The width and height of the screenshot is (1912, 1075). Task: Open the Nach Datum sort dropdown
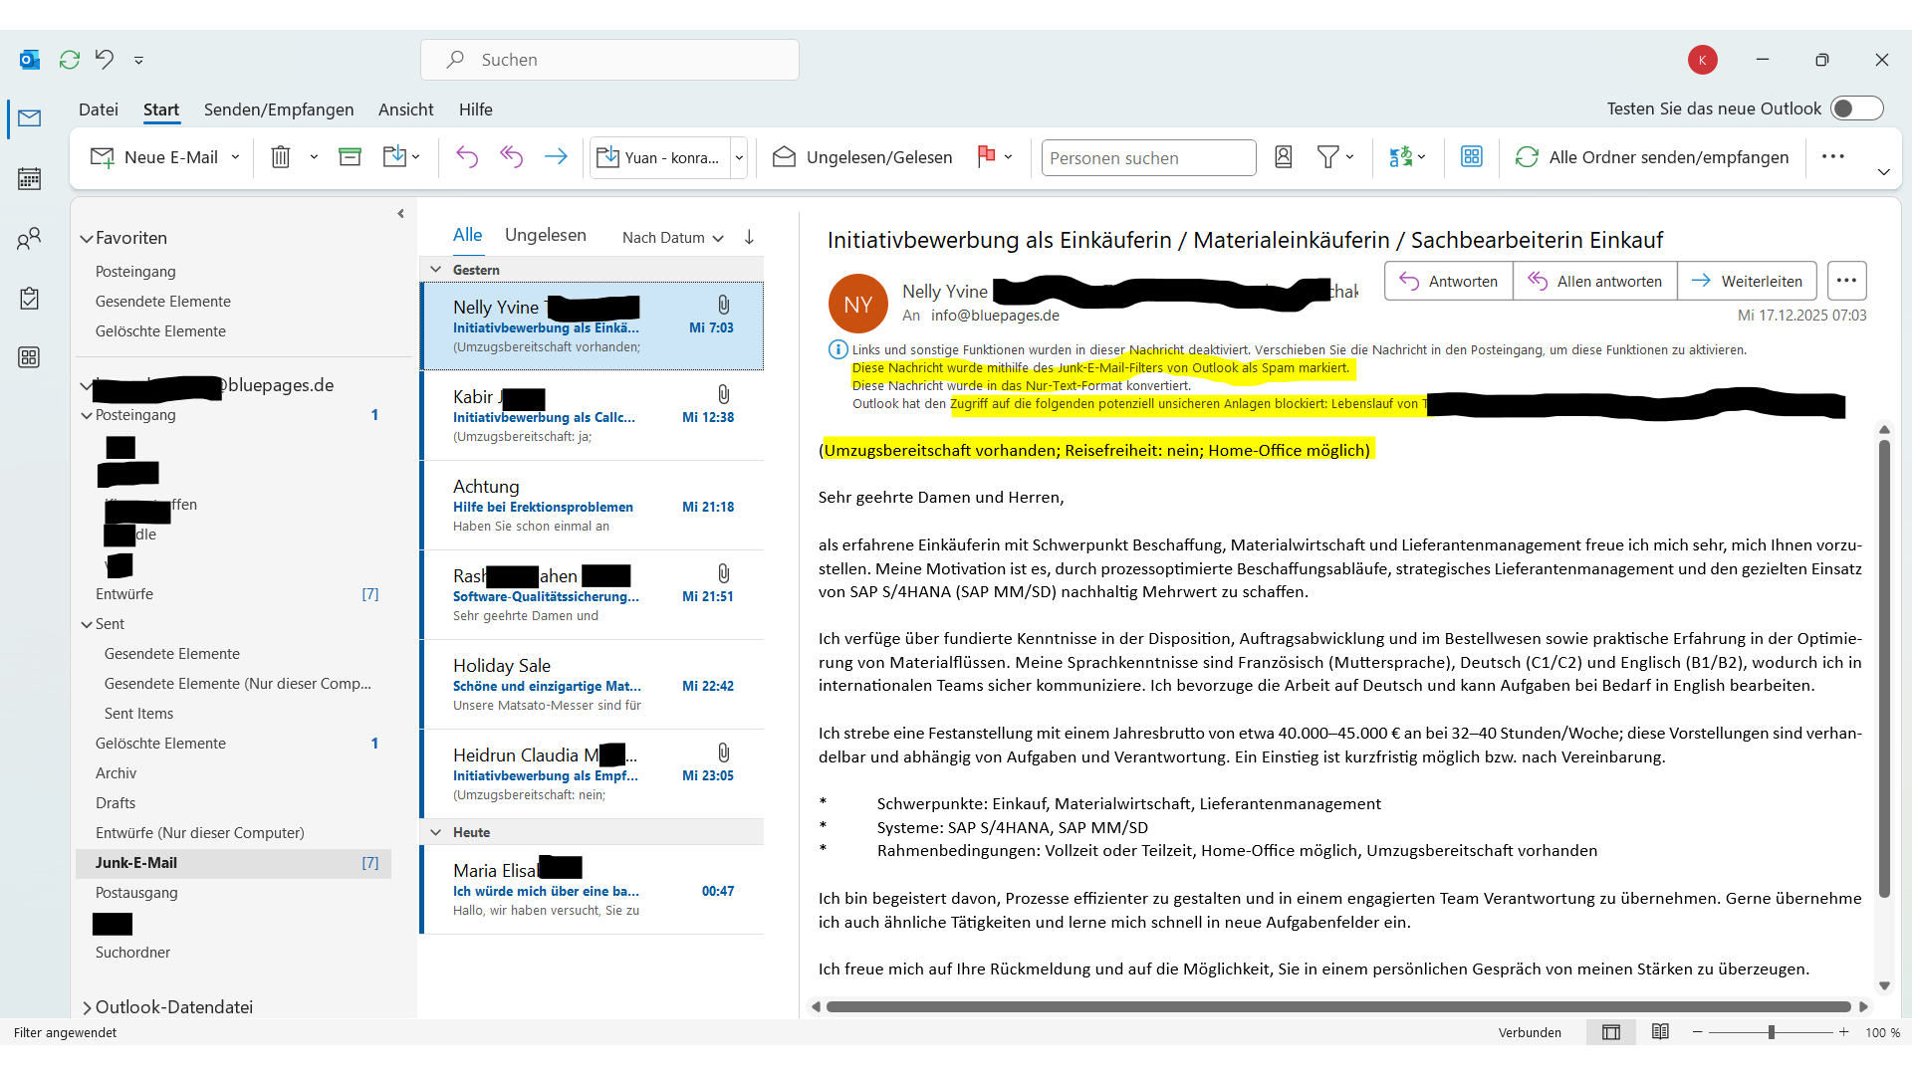pyautogui.click(x=672, y=237)
